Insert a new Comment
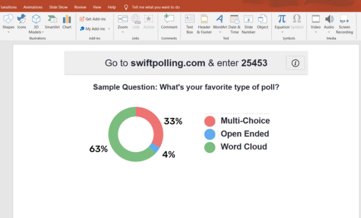 pyautogui.click(x=169, y=22)
